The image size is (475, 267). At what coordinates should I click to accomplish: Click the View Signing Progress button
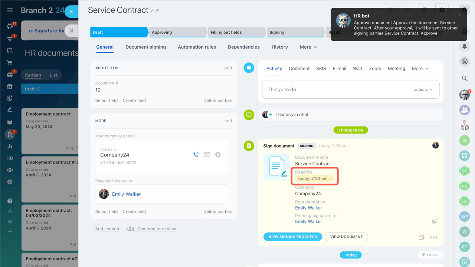click(293, 237)
